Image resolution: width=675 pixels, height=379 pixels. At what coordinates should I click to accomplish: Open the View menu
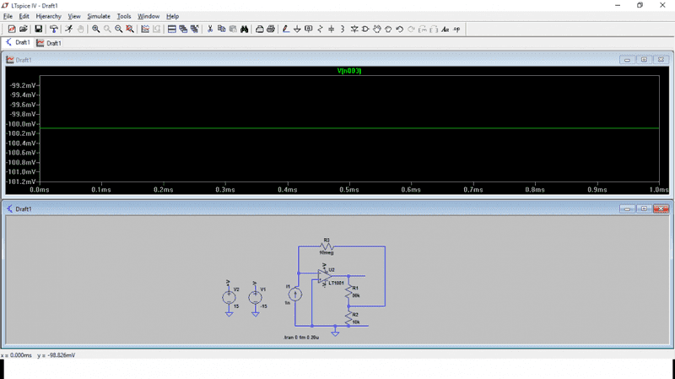pos(74,16)
